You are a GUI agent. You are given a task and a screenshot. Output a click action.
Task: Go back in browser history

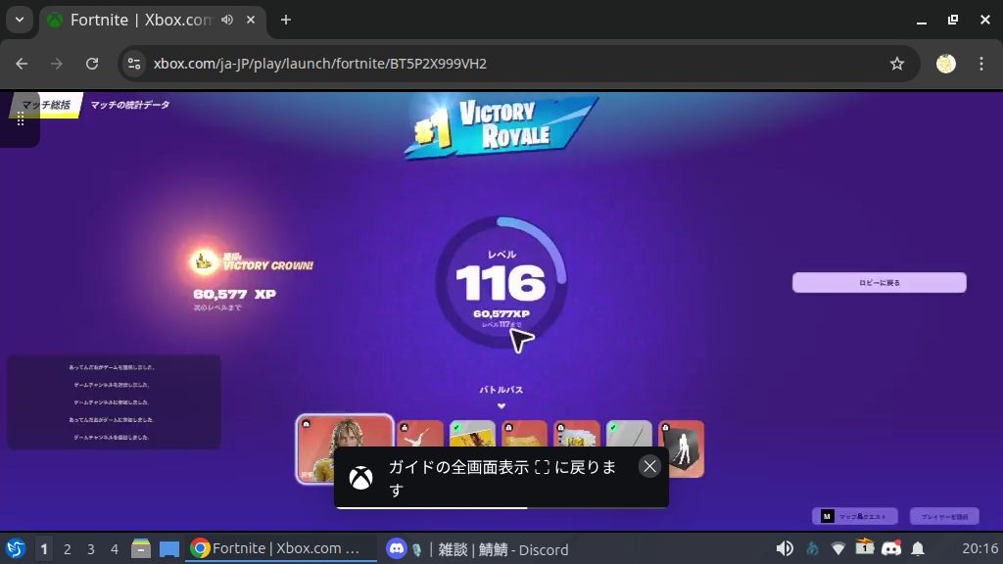[x=22, y=64]
